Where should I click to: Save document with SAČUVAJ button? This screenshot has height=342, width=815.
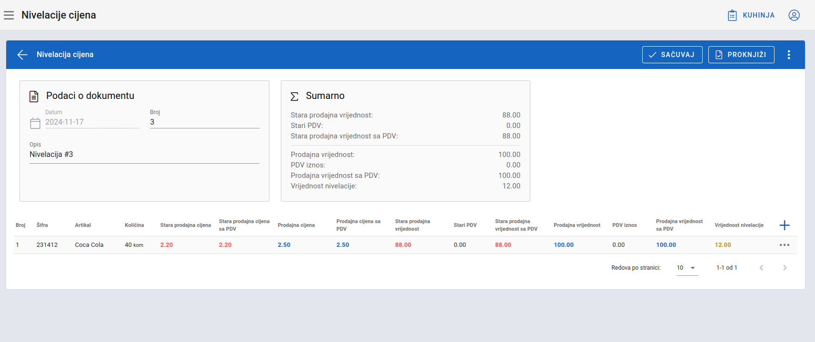[x=672, y=55]
